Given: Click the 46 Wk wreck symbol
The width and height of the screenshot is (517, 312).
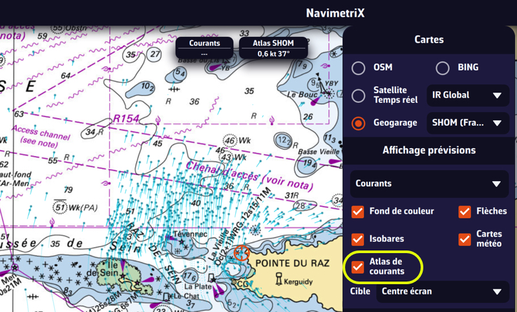Looking at the screenshot, I should tap(229, 140).
